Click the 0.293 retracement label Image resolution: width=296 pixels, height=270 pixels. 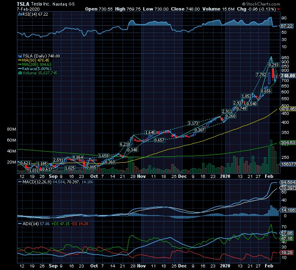click(x=274, y=65)
